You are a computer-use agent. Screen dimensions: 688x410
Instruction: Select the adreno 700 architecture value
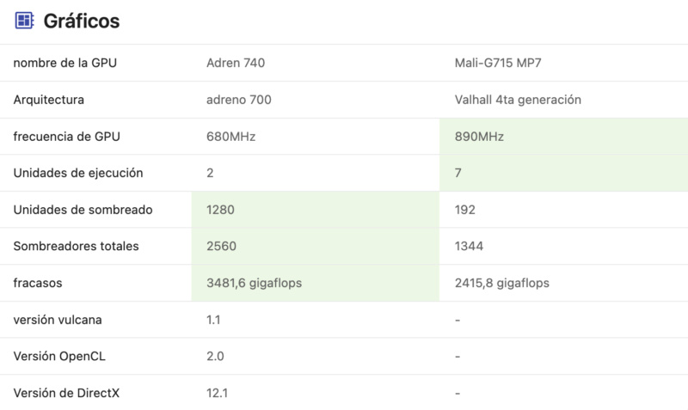(239, 100)
